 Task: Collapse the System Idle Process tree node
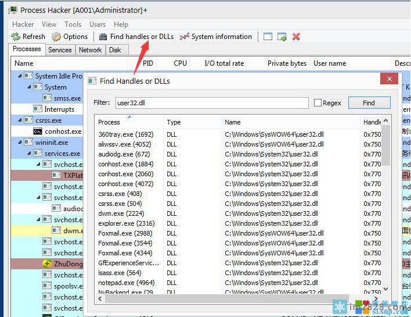20,76
